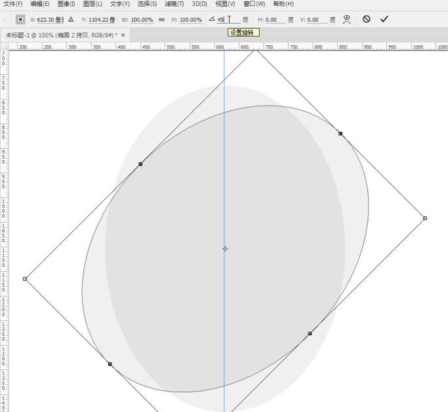Click the transform center point crosshair
Viewport: 448px width, 412px height.
(225, 249)
